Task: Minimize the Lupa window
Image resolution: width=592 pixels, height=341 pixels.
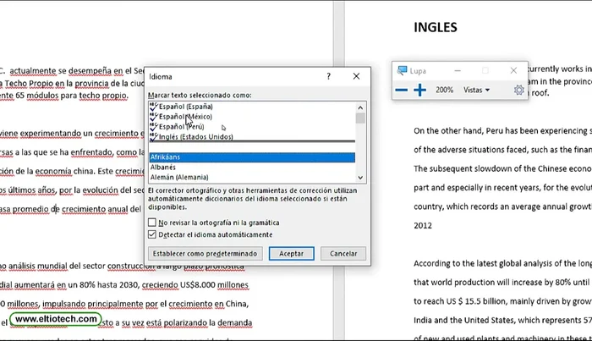Action: point(458,70)
